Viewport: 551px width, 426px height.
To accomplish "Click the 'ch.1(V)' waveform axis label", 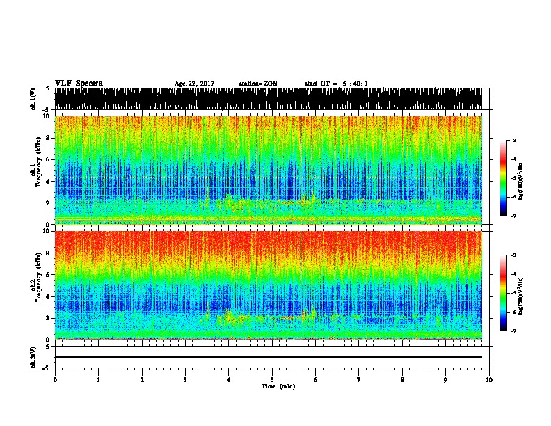I will [33, 99].
